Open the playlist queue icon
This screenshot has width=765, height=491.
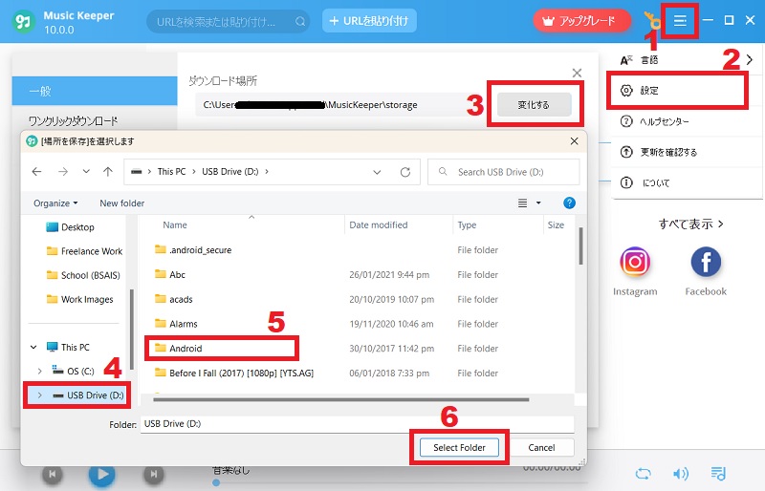[x=718, y=474]
